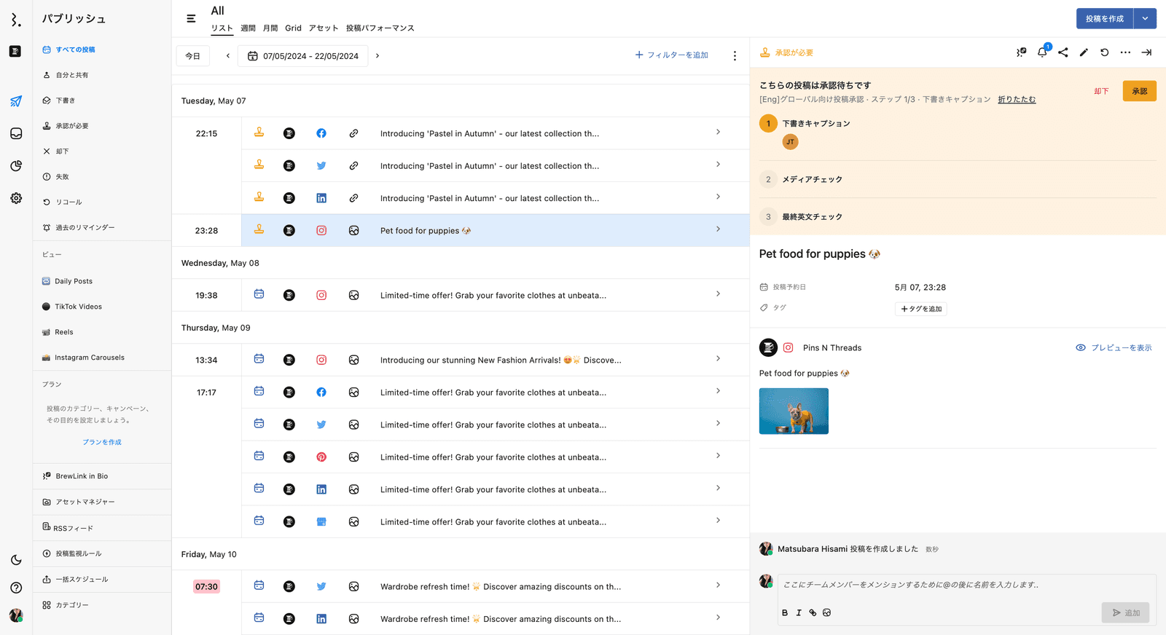Click the notification bell icon

(x=1042, y=52)
